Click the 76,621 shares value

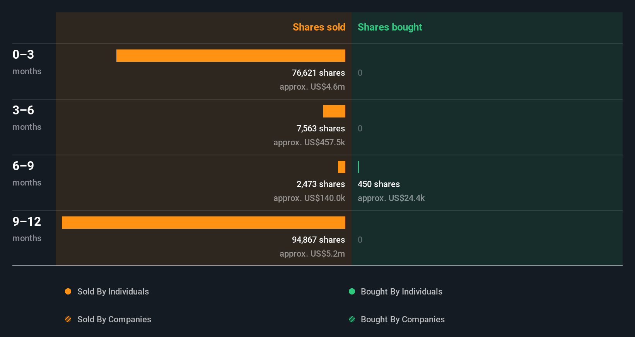tap(318, 73)
